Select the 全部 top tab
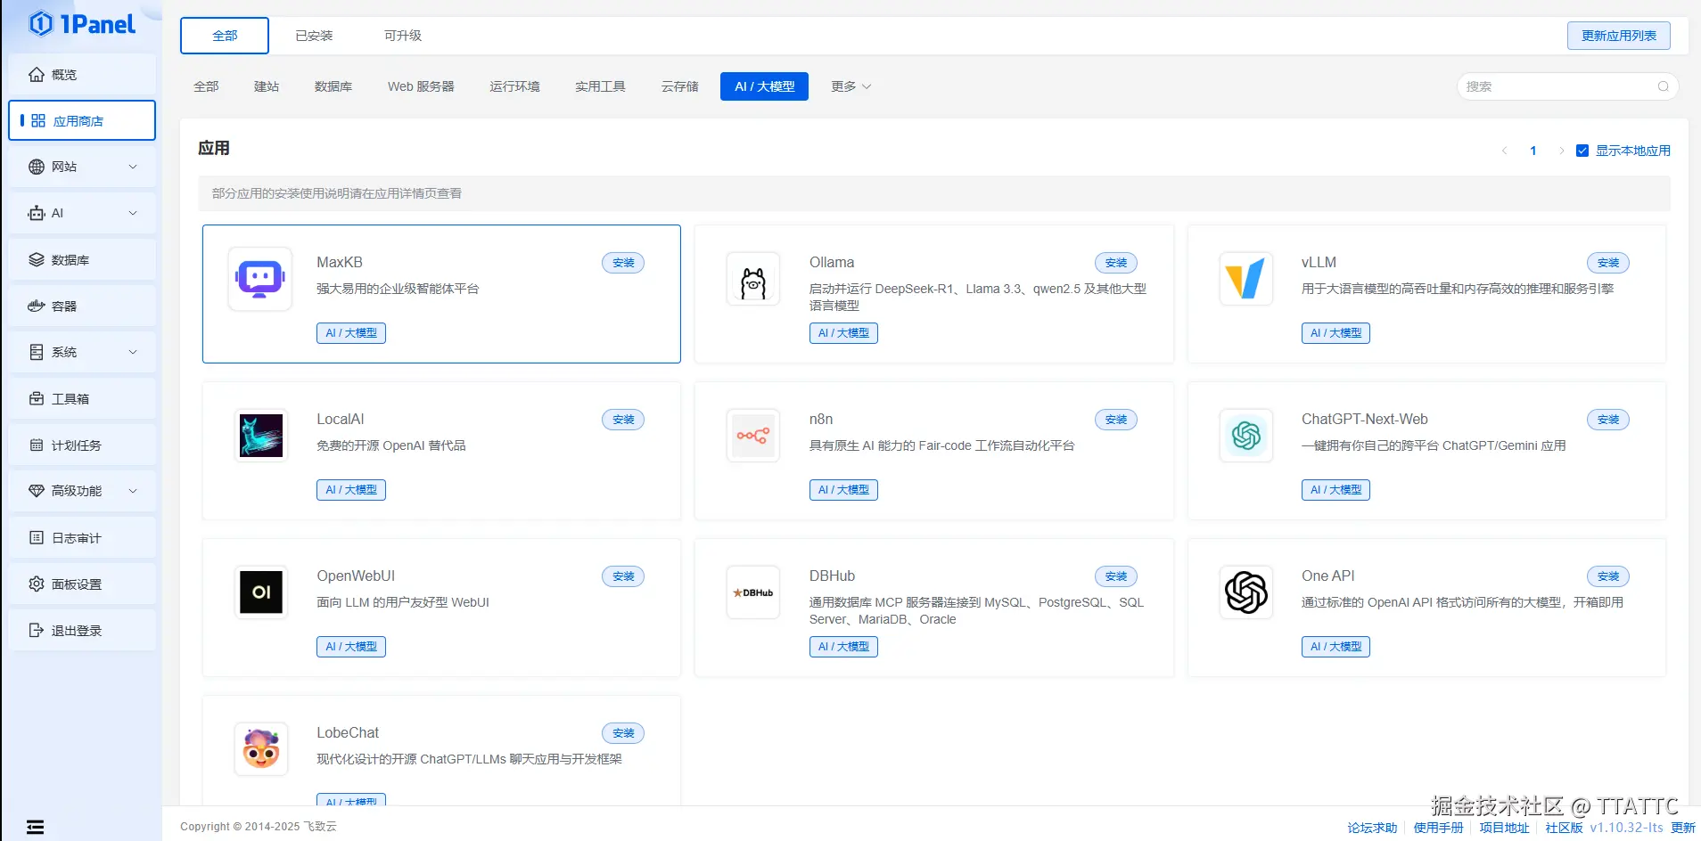The width and height of the screenshot is (1701, 841). (225, 36)
